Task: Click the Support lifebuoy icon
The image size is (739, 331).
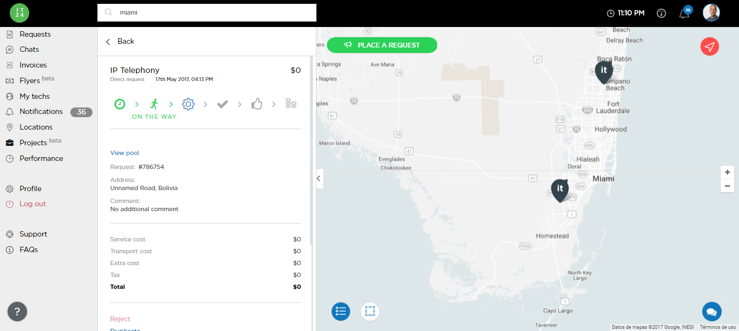Action: [x=9, y=234]
